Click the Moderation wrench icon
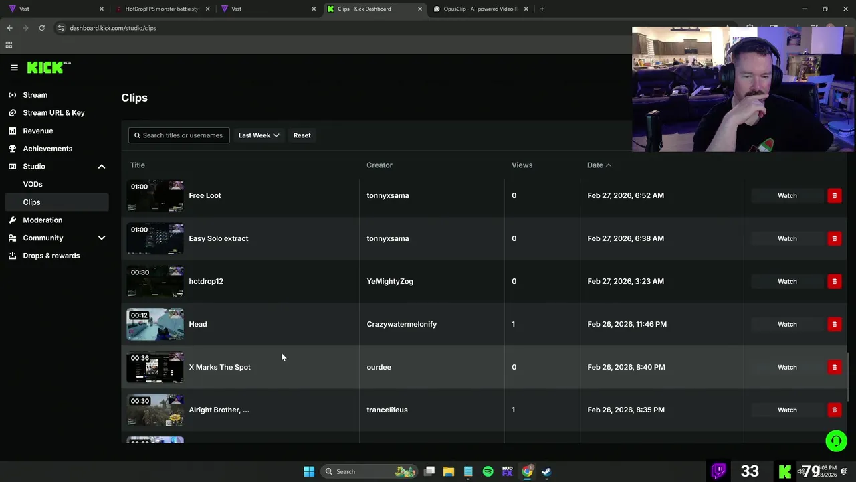This screenshot has width=856, height=482. point(12,220)
